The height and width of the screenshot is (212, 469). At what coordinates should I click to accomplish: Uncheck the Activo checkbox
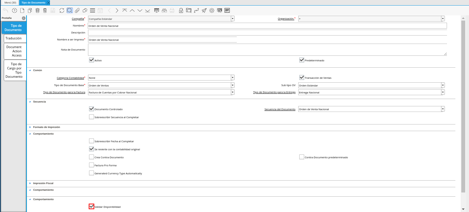[x=91, y=60]
